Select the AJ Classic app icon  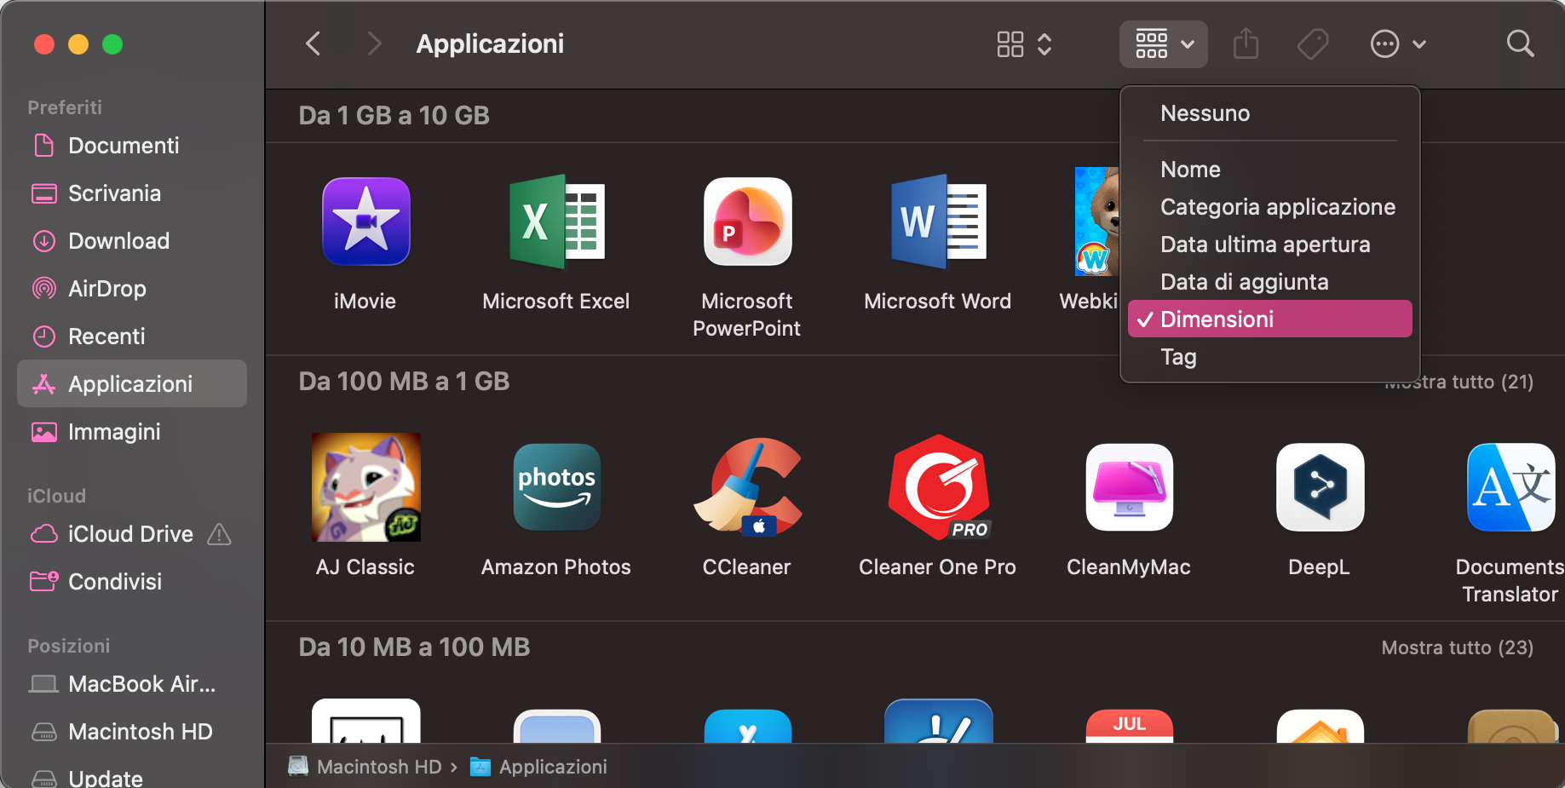365,487
